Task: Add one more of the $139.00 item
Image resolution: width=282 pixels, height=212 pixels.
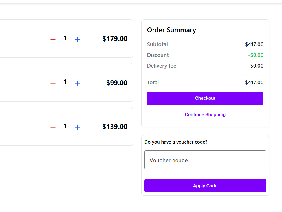Action: coord(77,127)
